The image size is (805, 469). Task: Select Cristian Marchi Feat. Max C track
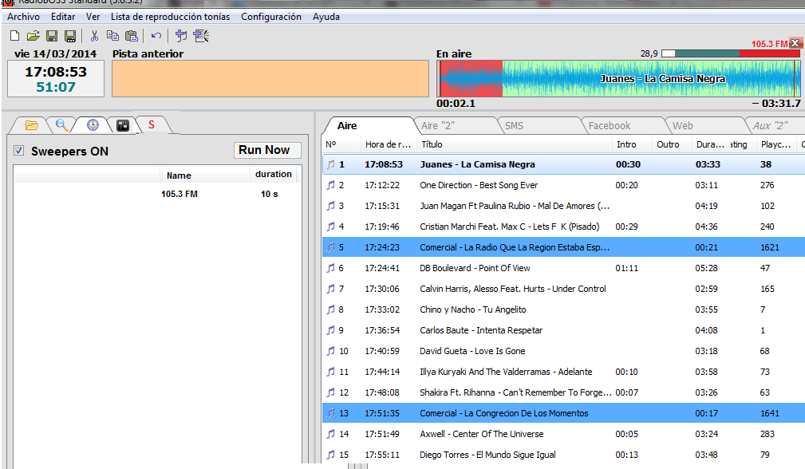pos(563,227)
